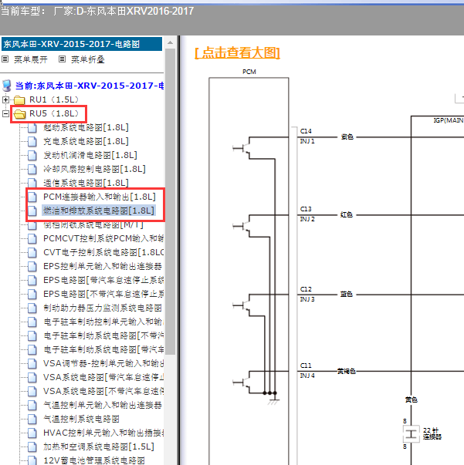Click the computer icon beside 当前:东风本田
The image size is (464, 465).
pyautogui.click(x=6, y=86)
